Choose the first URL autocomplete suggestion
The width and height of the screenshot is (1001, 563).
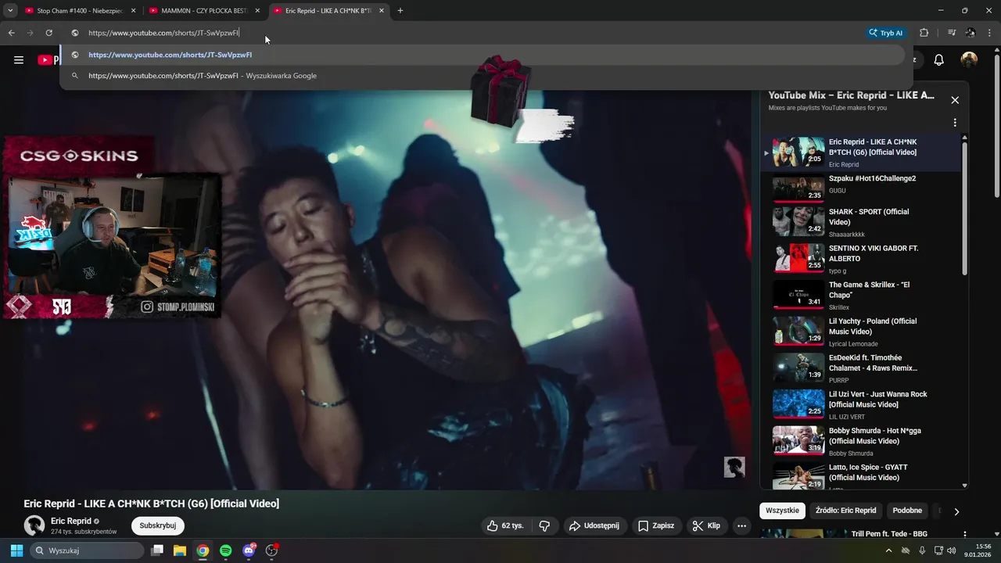point(483,55)
